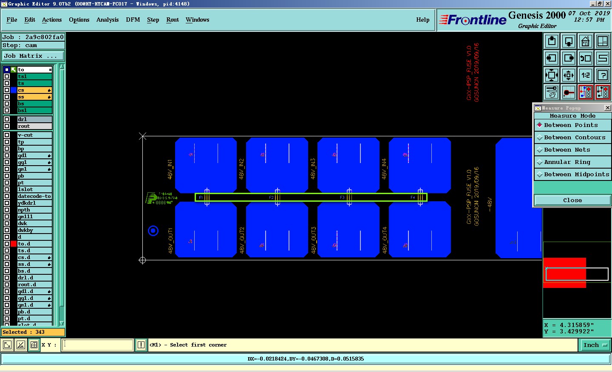Screen dimensions: 612x372
Task: Click the hand icon on layer cs
Action: pyautogui.click(x=49, y=90)
